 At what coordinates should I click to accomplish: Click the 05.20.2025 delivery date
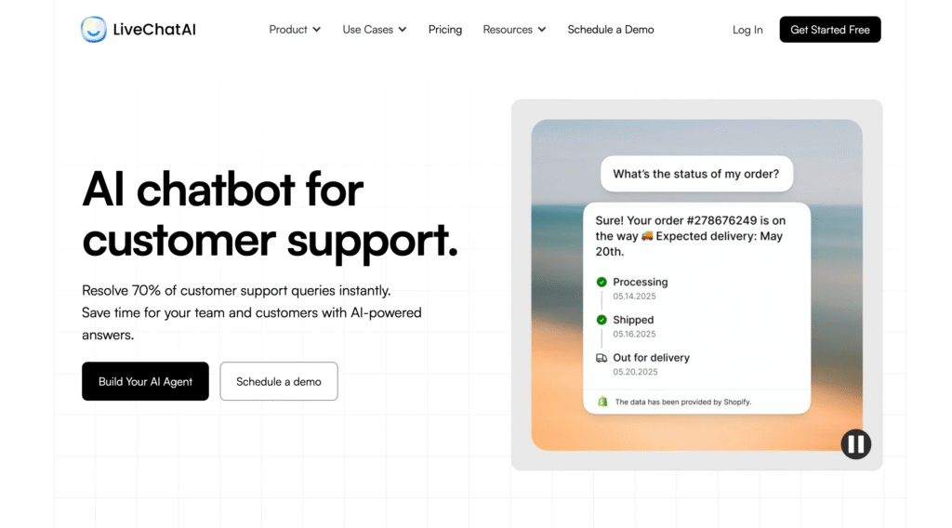pos(635,372)
